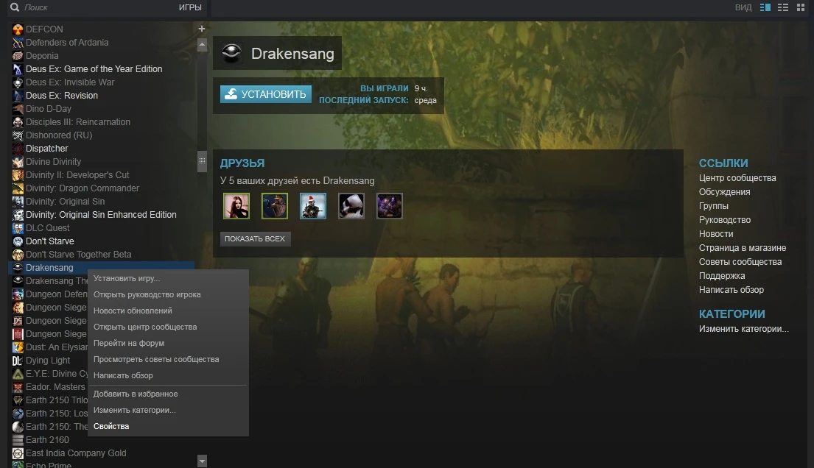Switch to list view using the lines icon
The height and width of the screenshot is (468, 814).
pos(783,7)
